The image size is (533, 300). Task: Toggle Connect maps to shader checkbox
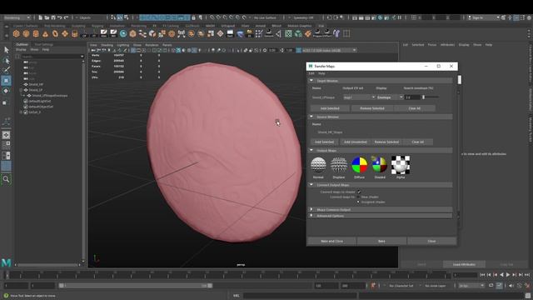[359, 192]
